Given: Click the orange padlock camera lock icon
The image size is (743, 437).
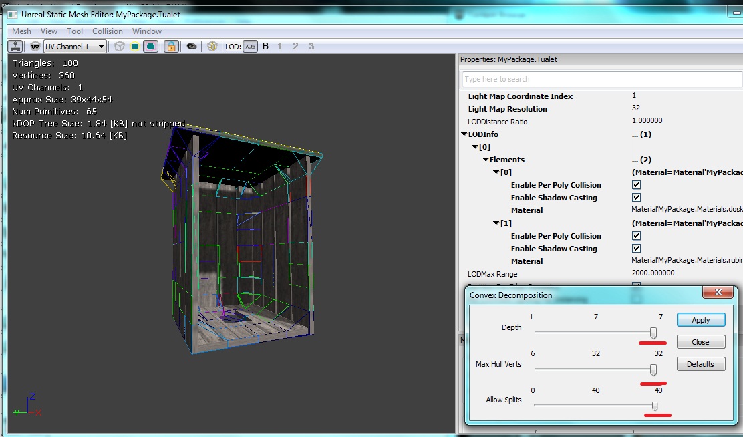Looking at the screenshot, I should [x=171, y=47].
